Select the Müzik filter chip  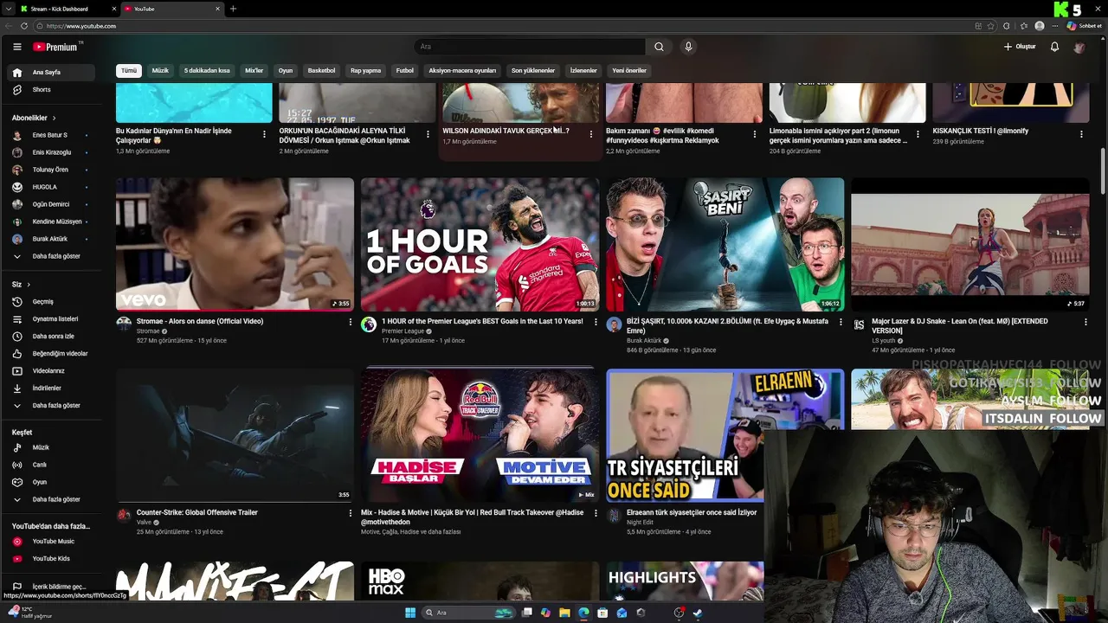point(160,71)
